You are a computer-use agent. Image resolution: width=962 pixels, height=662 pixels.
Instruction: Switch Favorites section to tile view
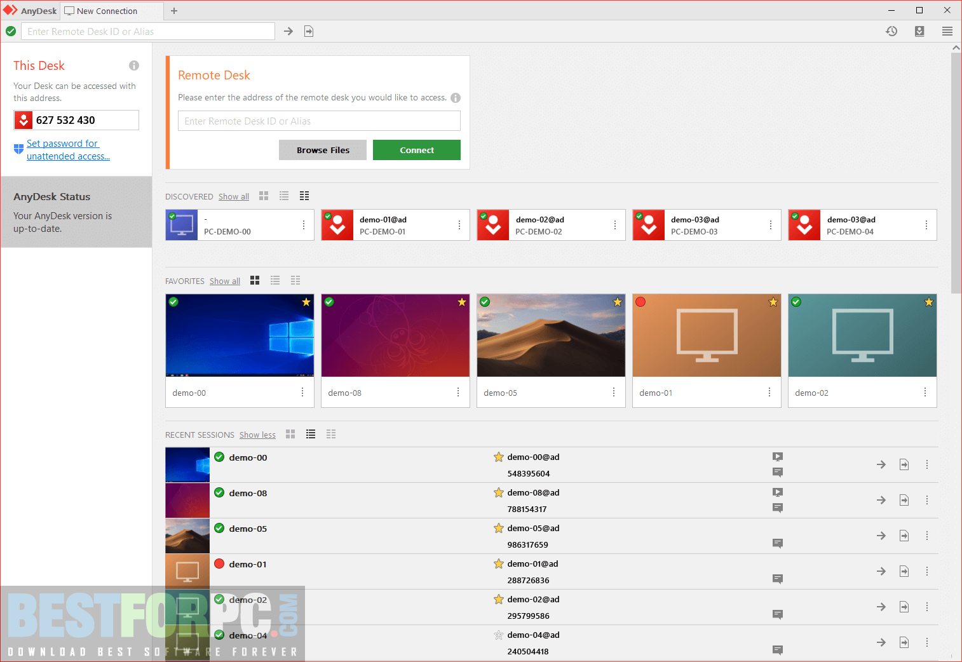click(x=255, y=280)
